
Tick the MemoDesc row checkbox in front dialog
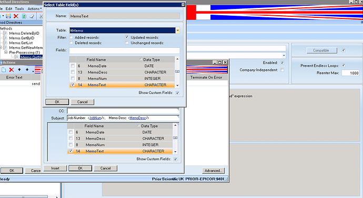tap(73, 72)
